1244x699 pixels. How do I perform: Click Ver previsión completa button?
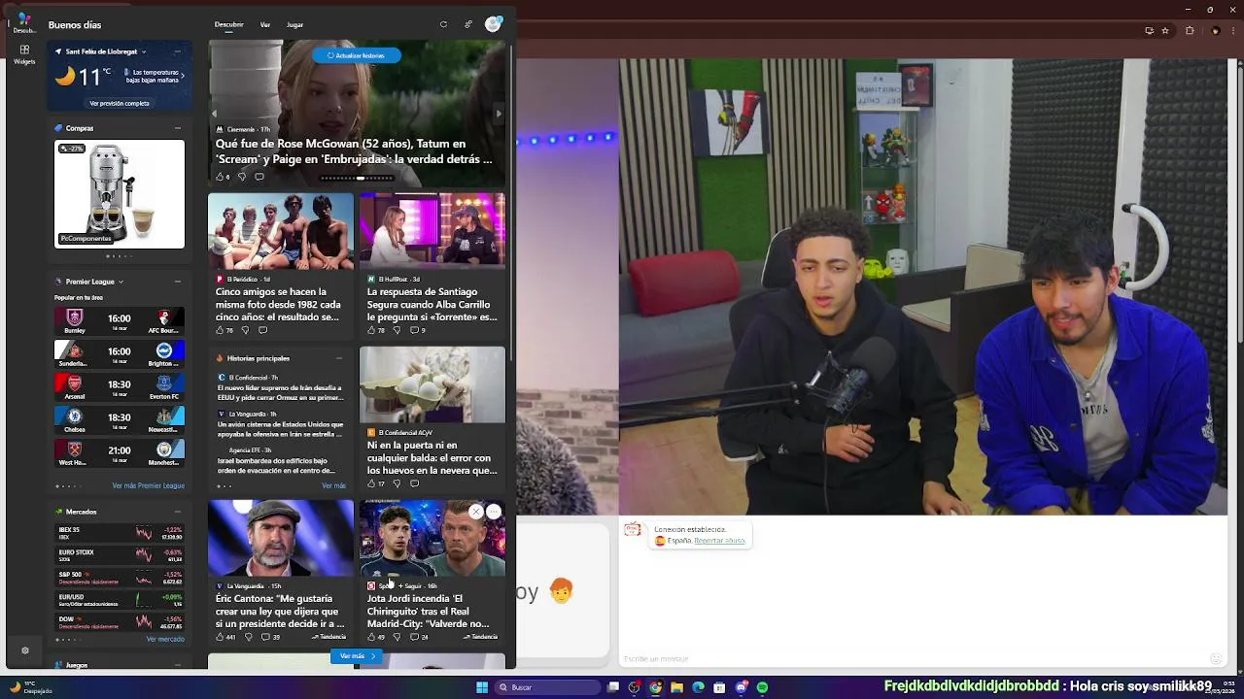pyautogui.click(x=120, y=103)
